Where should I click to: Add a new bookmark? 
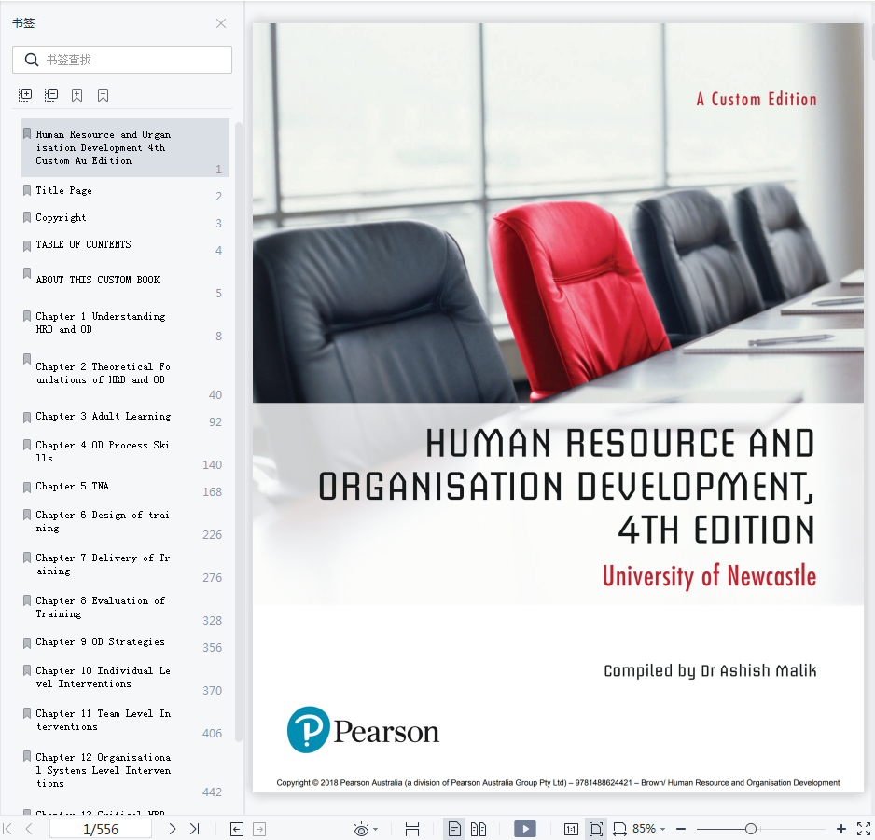(x=77, y=95)
